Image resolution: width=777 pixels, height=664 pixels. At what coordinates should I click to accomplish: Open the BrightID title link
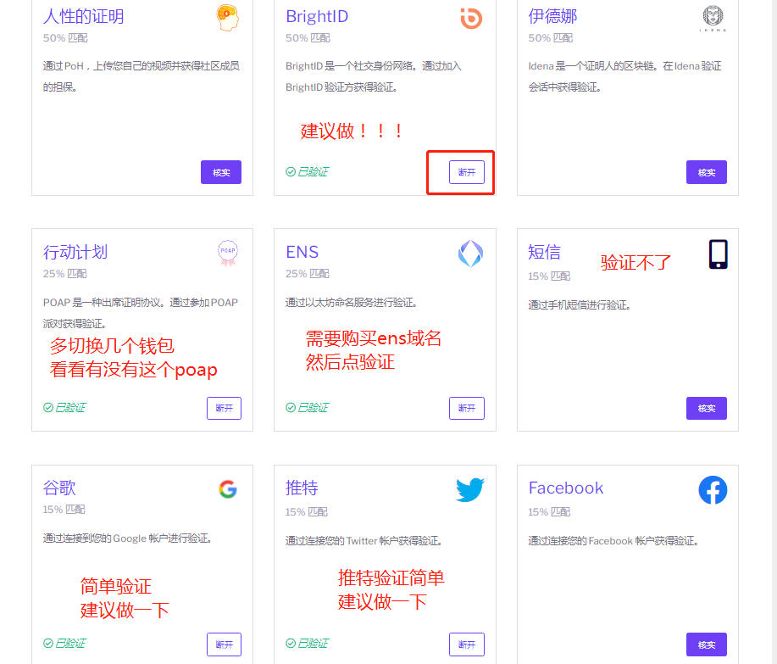click(x=317, y=16)
